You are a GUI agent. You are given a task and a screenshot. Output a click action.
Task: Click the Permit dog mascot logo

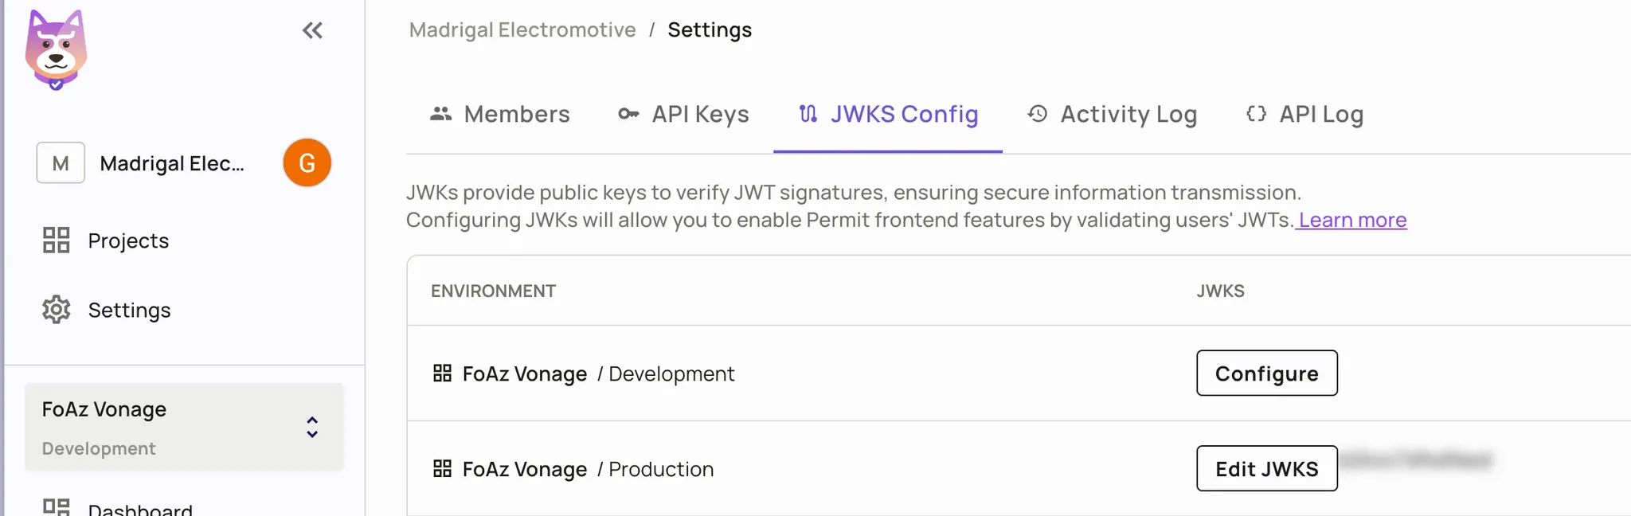[54, 49]
